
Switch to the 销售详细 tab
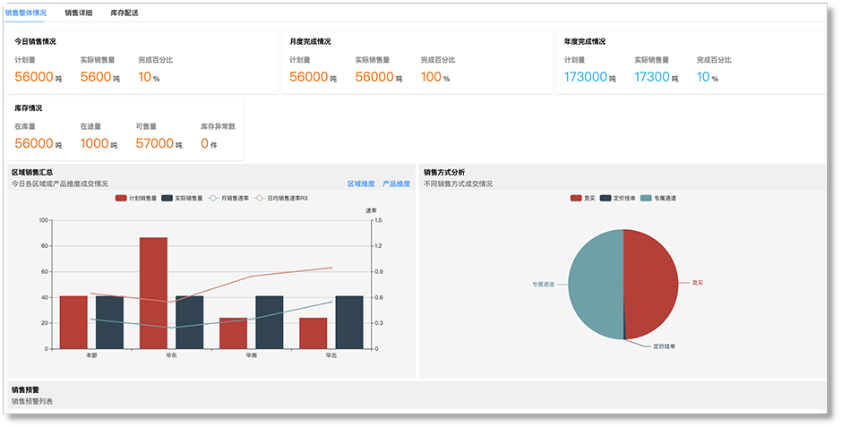[78, 13]
